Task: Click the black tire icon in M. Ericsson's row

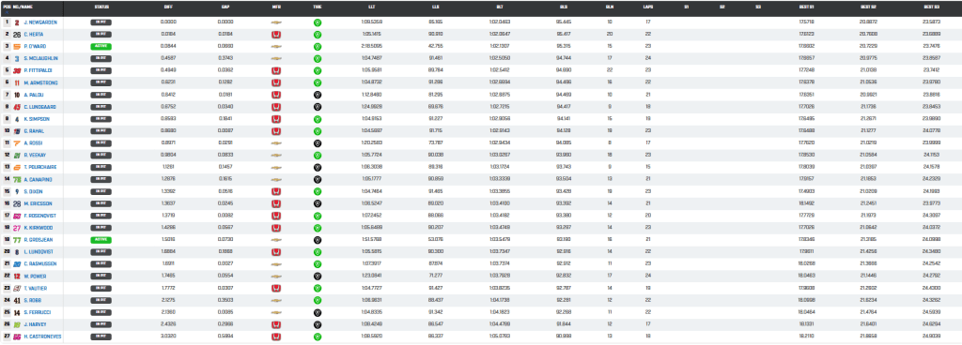Action: point(318,203)
